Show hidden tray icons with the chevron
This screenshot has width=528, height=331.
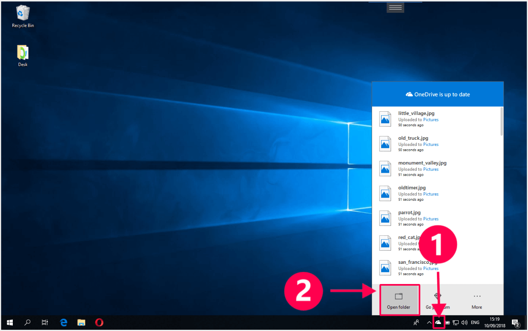click(429, 322)
